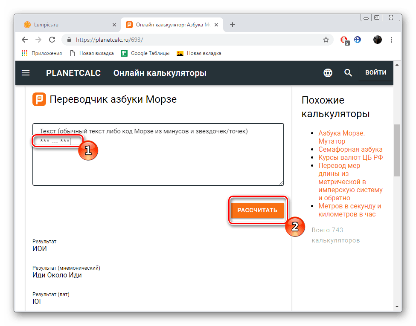The image size is (416, 326).
Task: Open the Перевод мер длины link
Action: 350,182
